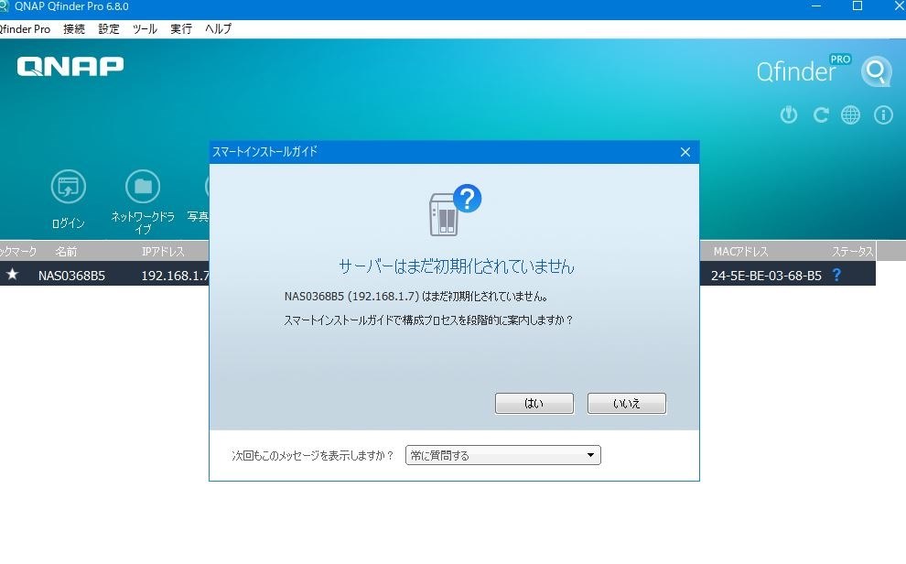Click the info icon in the toolbar
906x564 pixels.
click(x=882, y=114)
